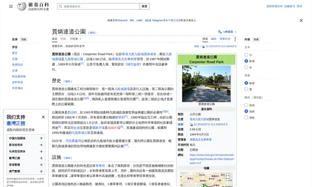Image resolution: width=312 pixels, height=187 pixels.
Task: Click the 搜索 search button
Action: tap(144, 6)
